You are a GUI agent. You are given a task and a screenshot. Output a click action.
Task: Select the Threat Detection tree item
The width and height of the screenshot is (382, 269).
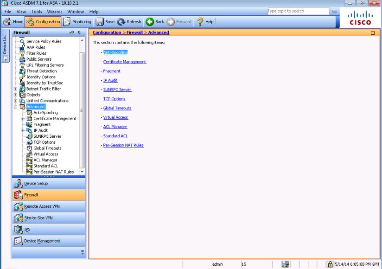tap(41, 71)
